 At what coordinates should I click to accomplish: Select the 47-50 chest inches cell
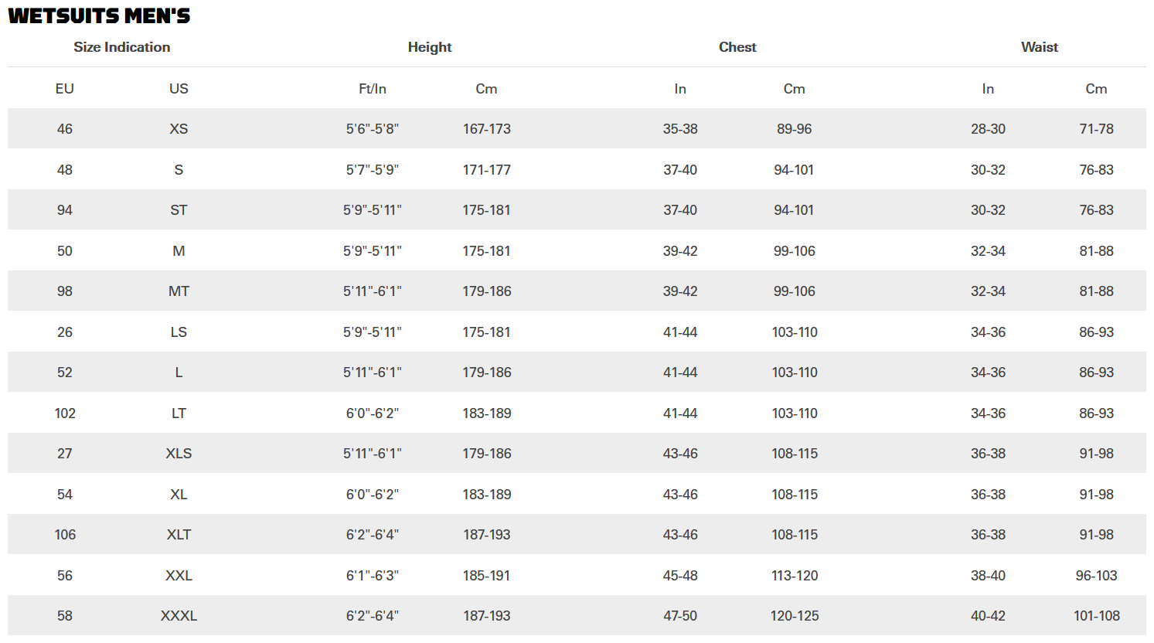680,616
